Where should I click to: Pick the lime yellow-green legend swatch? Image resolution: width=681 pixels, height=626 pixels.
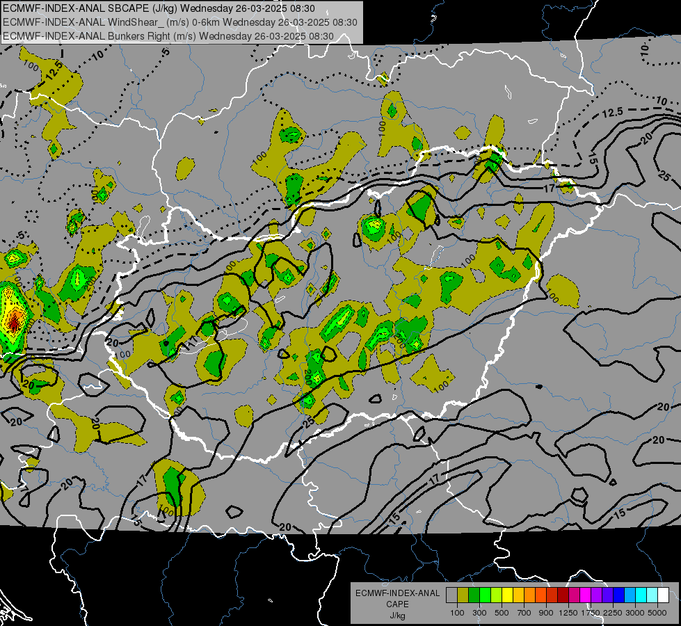pos(497,595)
